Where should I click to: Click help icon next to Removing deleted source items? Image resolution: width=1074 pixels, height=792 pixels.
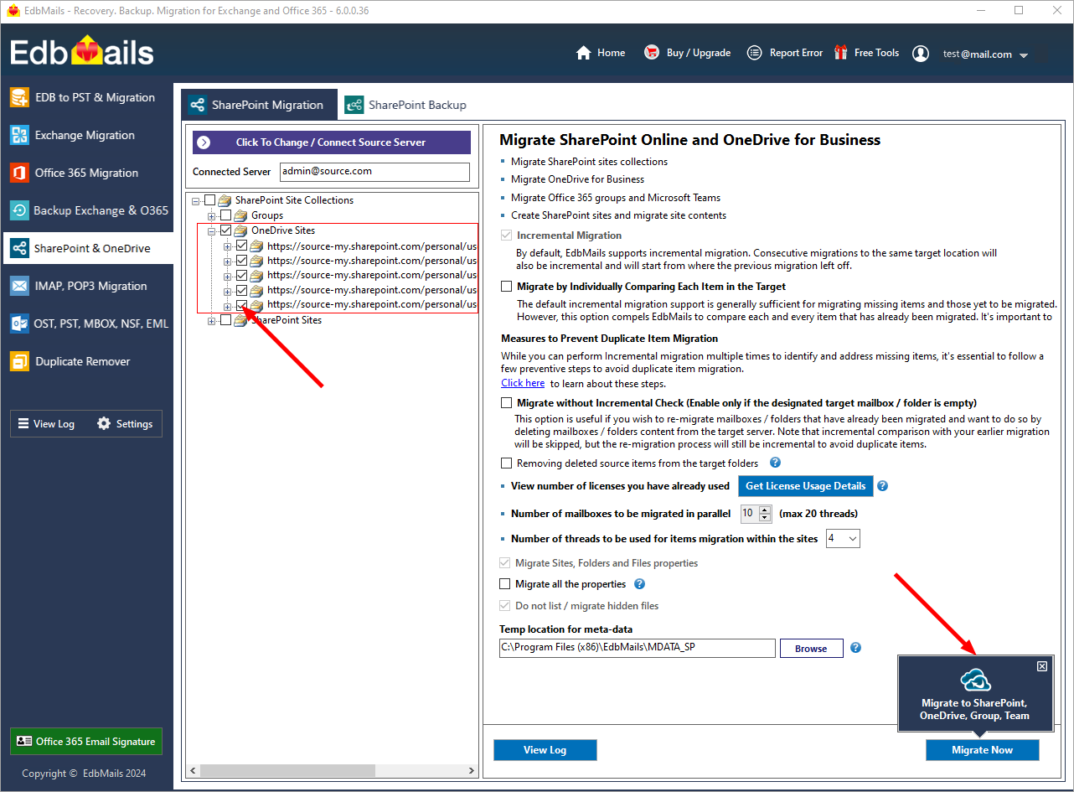click(x=775, y=463)
